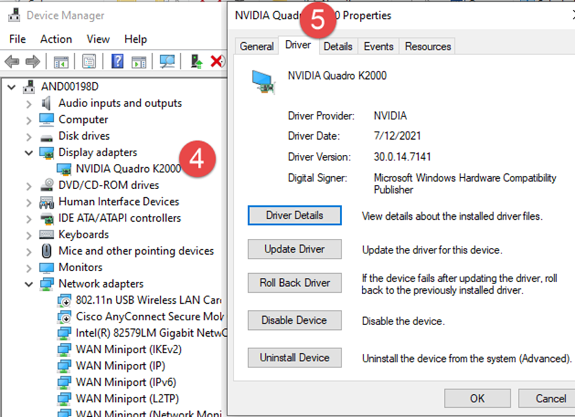Select the Update driver software toolbar icon

click(198, 61)
